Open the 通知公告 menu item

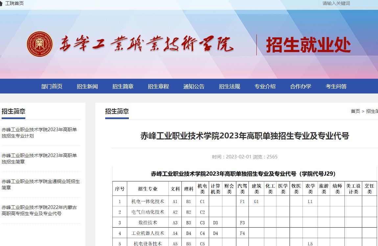tap(194, 86)
